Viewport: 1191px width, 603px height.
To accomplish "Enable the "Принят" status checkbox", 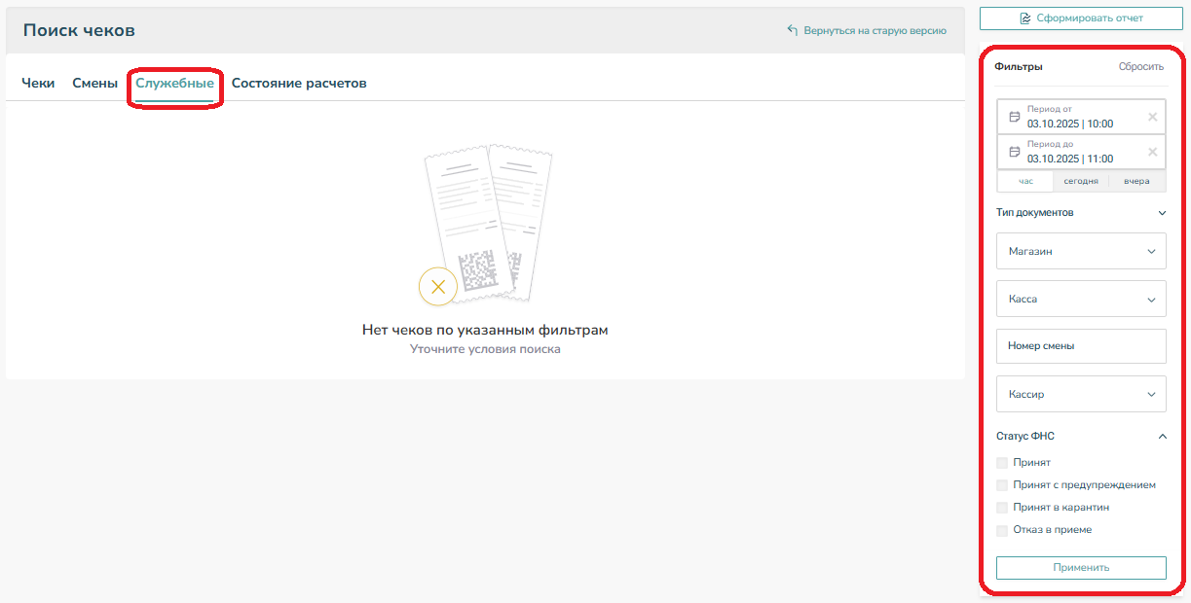I will tap(1002, 463).
